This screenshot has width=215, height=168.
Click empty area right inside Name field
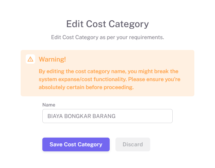[144, 116]
